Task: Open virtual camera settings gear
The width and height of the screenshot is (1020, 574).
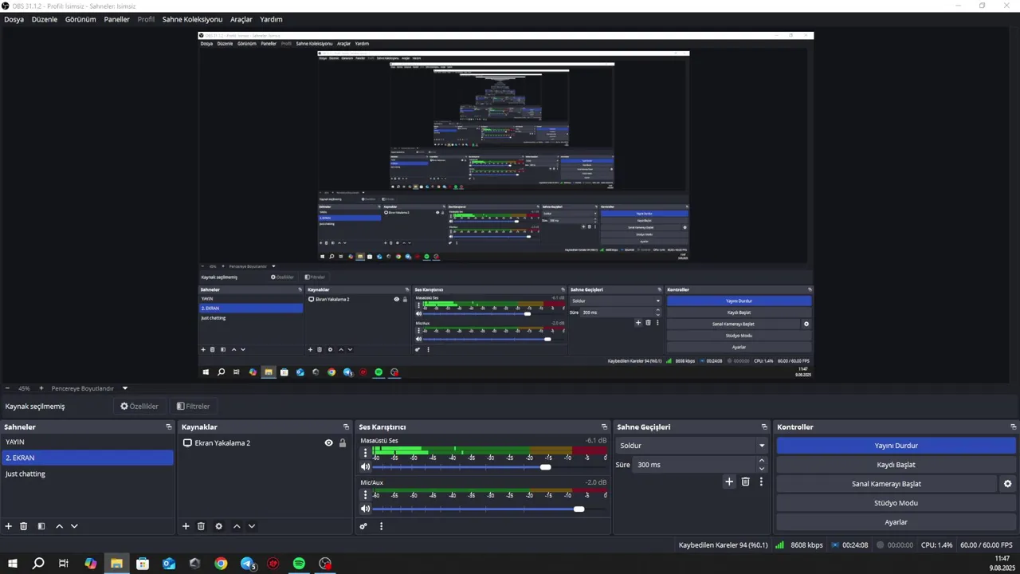Action: point(1007,484)
